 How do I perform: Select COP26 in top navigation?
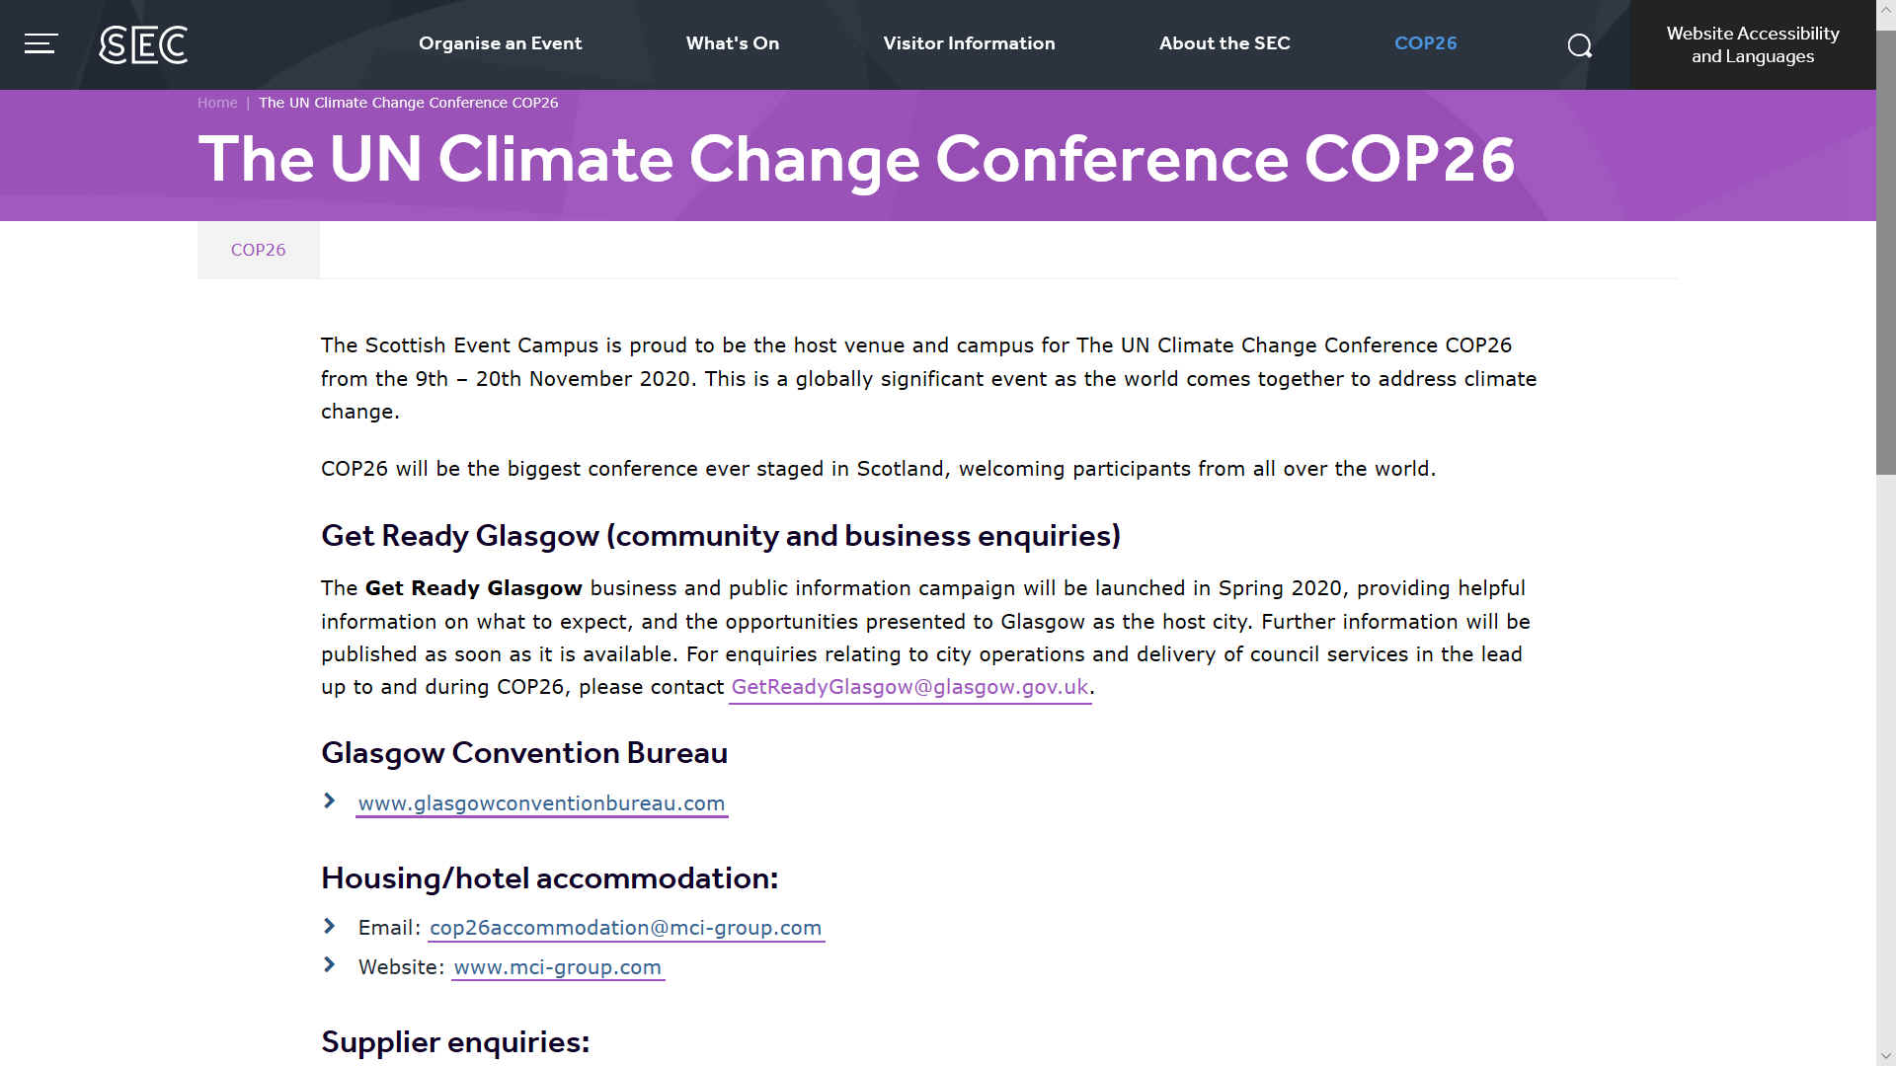(1425, 43)
